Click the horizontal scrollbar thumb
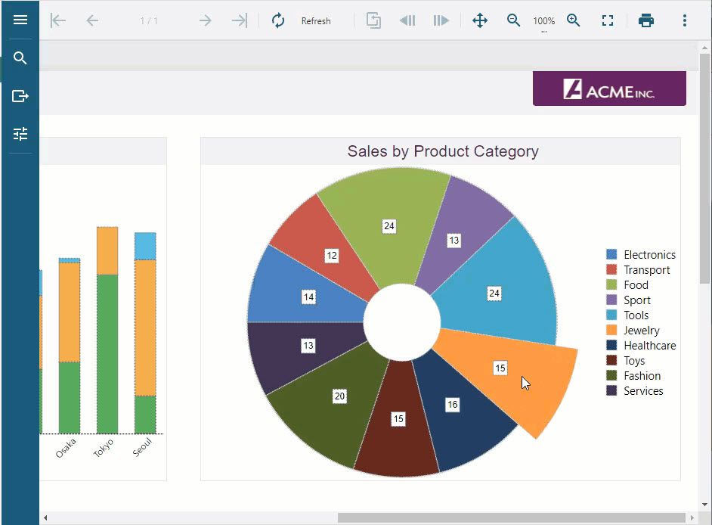Viewport: 712px width, 525px height. click(x=511, y=517)
